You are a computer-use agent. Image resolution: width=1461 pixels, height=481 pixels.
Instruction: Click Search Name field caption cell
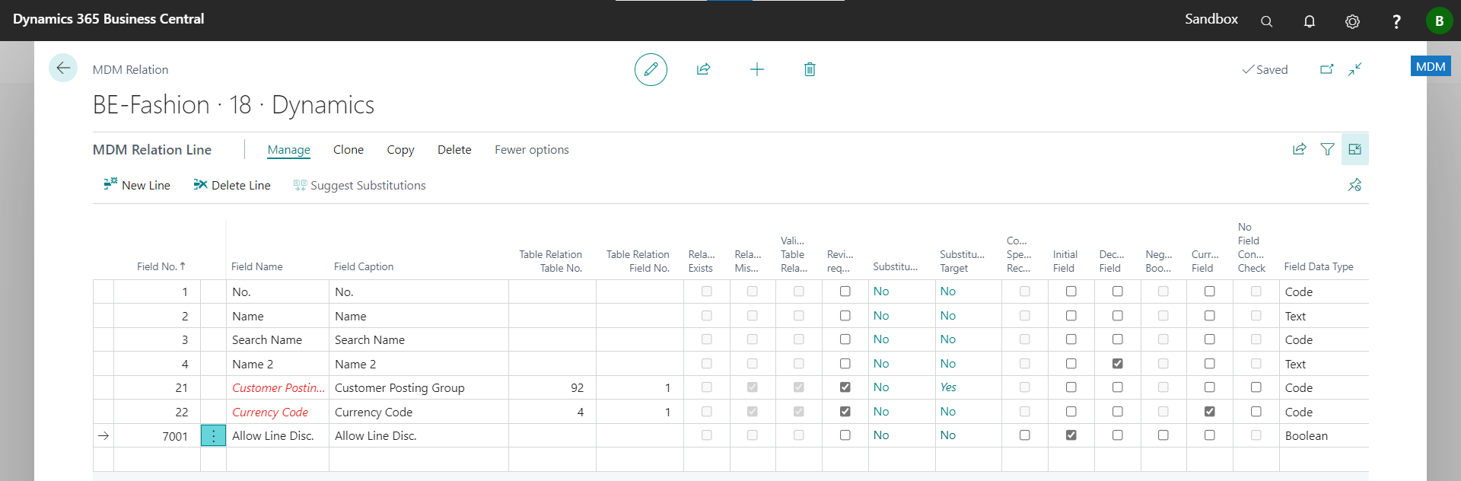[419, 340]
